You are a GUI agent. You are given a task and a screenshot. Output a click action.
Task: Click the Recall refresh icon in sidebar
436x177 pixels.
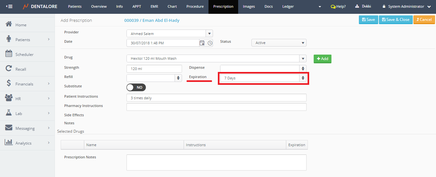[9, 69]
